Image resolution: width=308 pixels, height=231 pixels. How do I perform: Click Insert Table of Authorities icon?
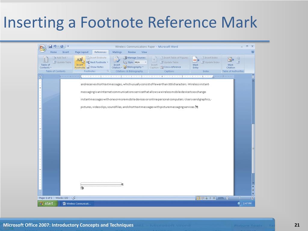(238, 58)
